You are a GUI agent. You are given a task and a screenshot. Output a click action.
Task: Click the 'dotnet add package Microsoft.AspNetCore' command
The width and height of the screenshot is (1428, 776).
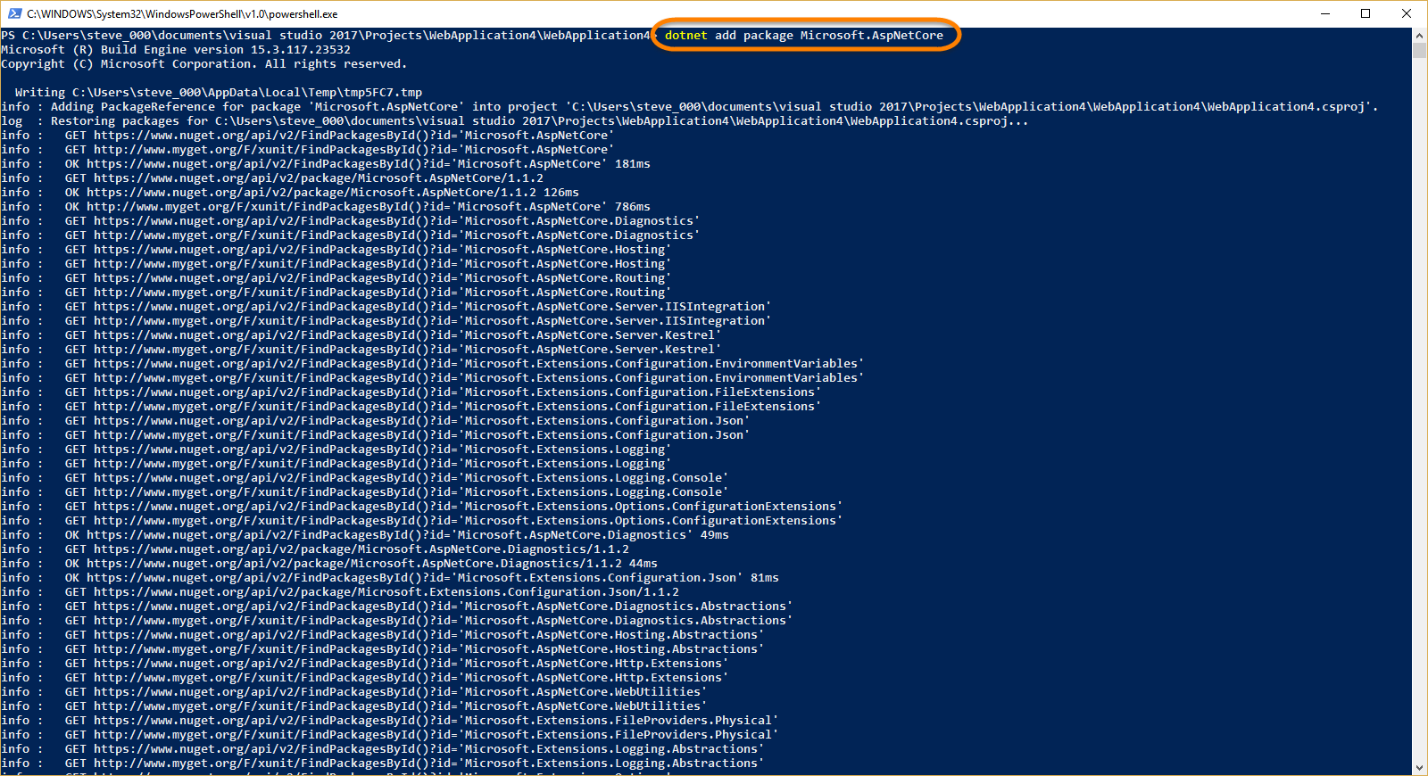click(x=803, y=36)
